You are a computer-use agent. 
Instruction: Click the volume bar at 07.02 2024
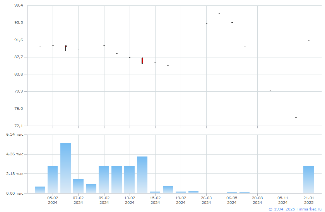click(78, 186)
